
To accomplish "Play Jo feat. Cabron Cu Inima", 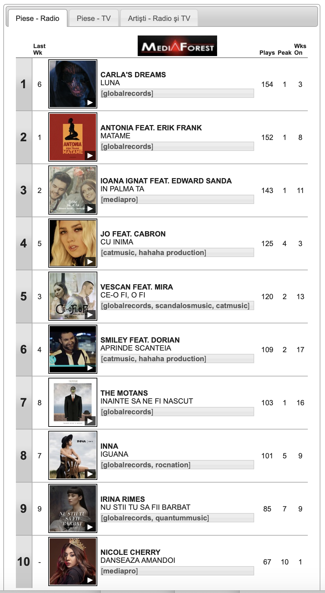I will [x=90, y=262].
